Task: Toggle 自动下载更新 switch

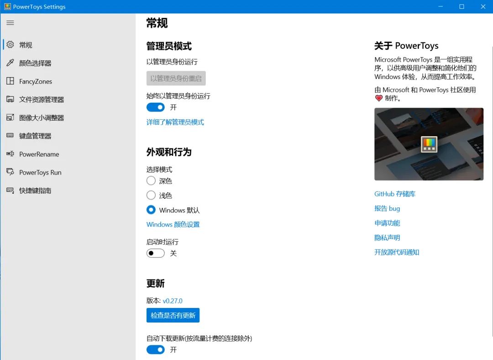Action: tap(155, 349)
